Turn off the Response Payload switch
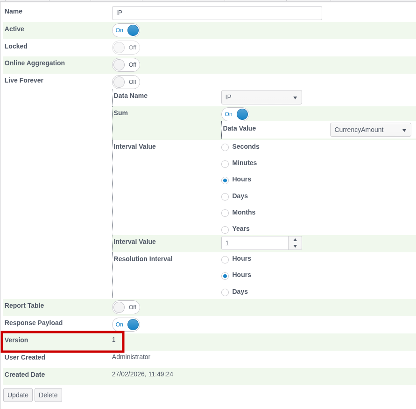Screen dimensions: 416x409 coord(126,325)
